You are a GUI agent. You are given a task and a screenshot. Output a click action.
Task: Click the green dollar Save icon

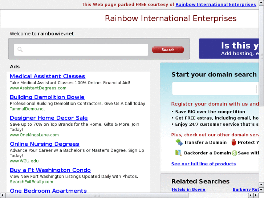234,153
